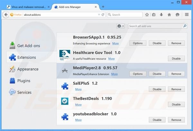This screenshot has width=193, height=131.
Task: Remove the SalEPluS extension
Action: [x=176, y=89]
